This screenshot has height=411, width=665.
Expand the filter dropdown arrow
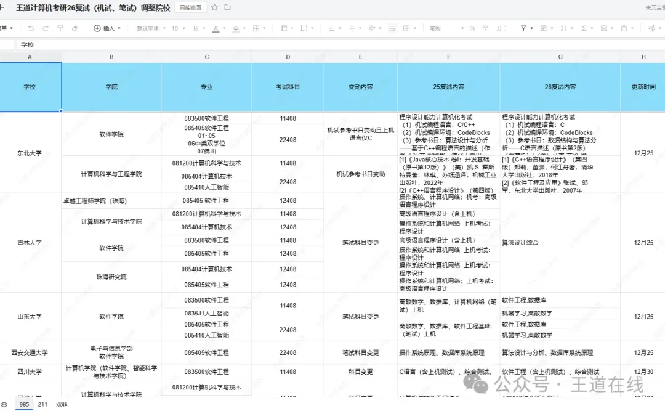tap(532, 28)
